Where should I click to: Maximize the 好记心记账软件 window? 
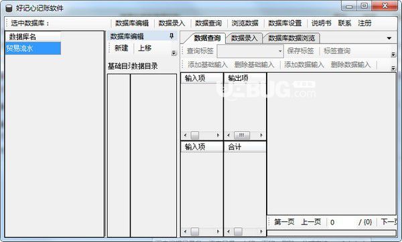364,6
